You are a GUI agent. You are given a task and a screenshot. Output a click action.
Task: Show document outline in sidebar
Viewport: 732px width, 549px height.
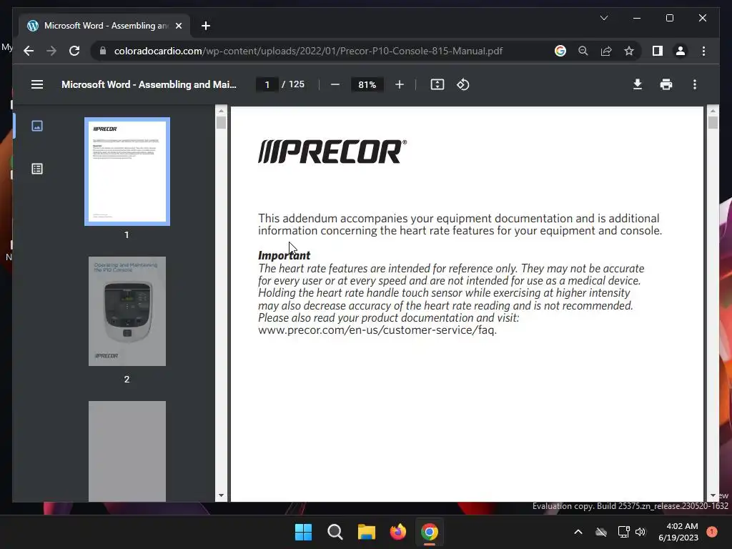[x=37, y=169]
